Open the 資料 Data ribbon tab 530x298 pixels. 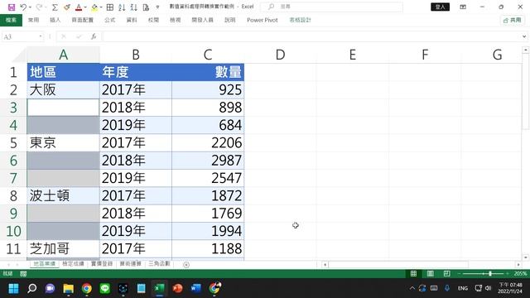pos(132,20)
